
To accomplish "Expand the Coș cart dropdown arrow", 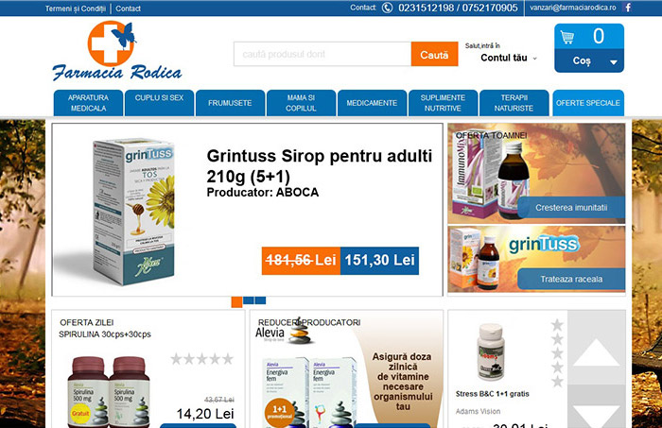I will click(614, 62).
